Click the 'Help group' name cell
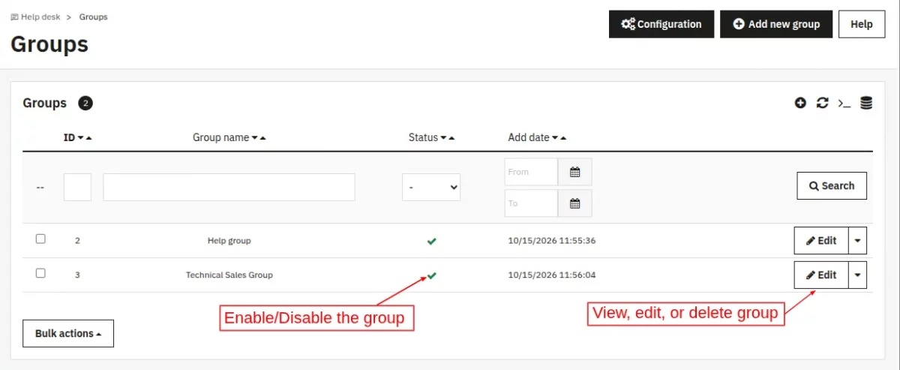This screenshot has width=900, height=370. click(x=229, y=241)
